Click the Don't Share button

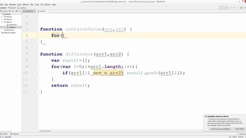click(239, 129)
